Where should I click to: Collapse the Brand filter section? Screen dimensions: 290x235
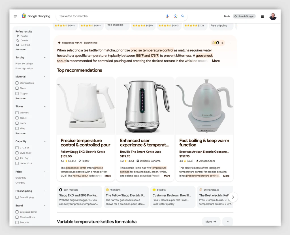[x=45, y=206]
